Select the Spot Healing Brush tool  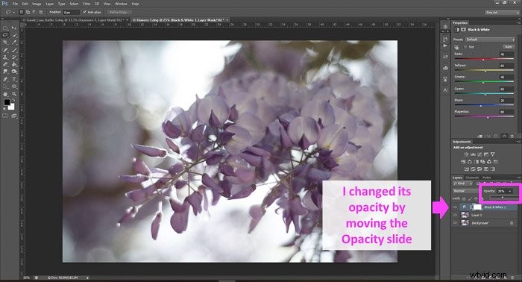click(x=5, y=50)
